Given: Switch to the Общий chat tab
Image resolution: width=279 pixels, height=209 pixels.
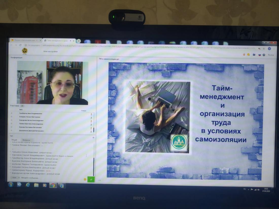Looking at the screenshot, I should [14, 140].
